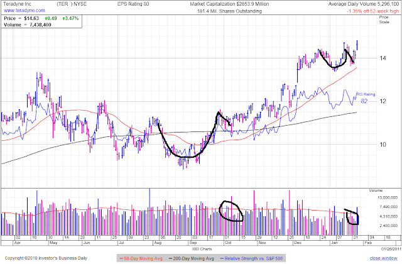This screenshot has width=402, height=264.
Task: Click the 4,310,000 volume scale label
Action: click(x=388, y=216)
